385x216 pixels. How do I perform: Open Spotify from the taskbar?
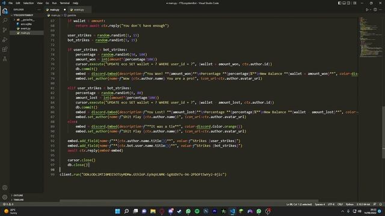(197, 211)
